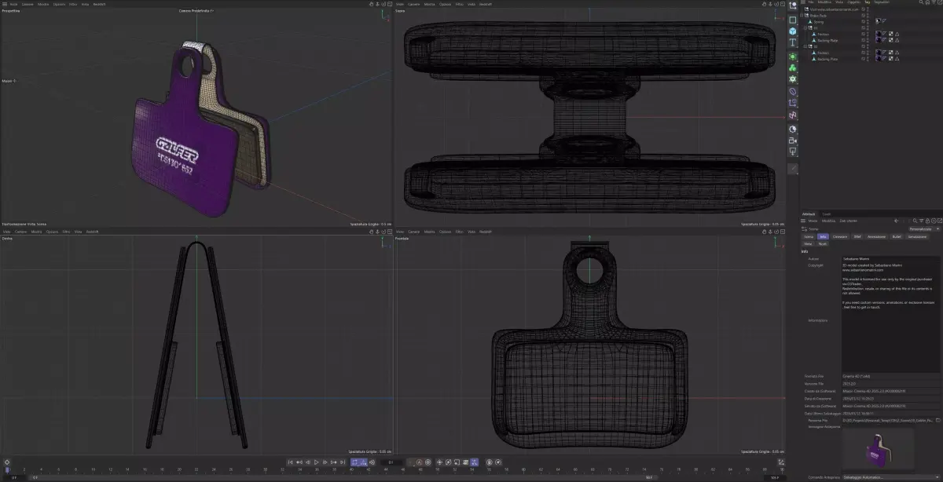Switch to the Cineware tab

[x=839, y=236]
